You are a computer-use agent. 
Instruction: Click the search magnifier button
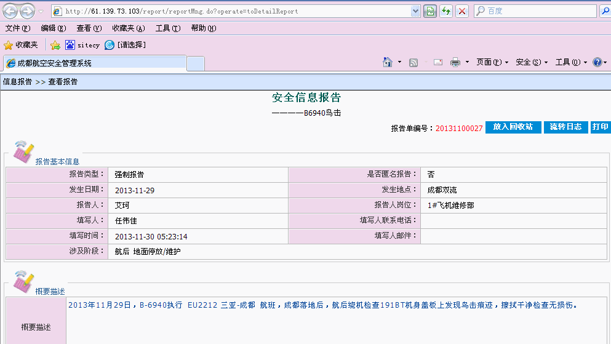point(605,11)
